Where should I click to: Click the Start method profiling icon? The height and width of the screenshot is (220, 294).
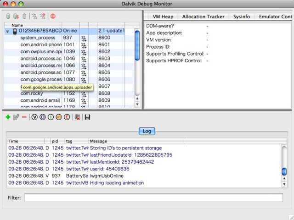pos(43,16)
